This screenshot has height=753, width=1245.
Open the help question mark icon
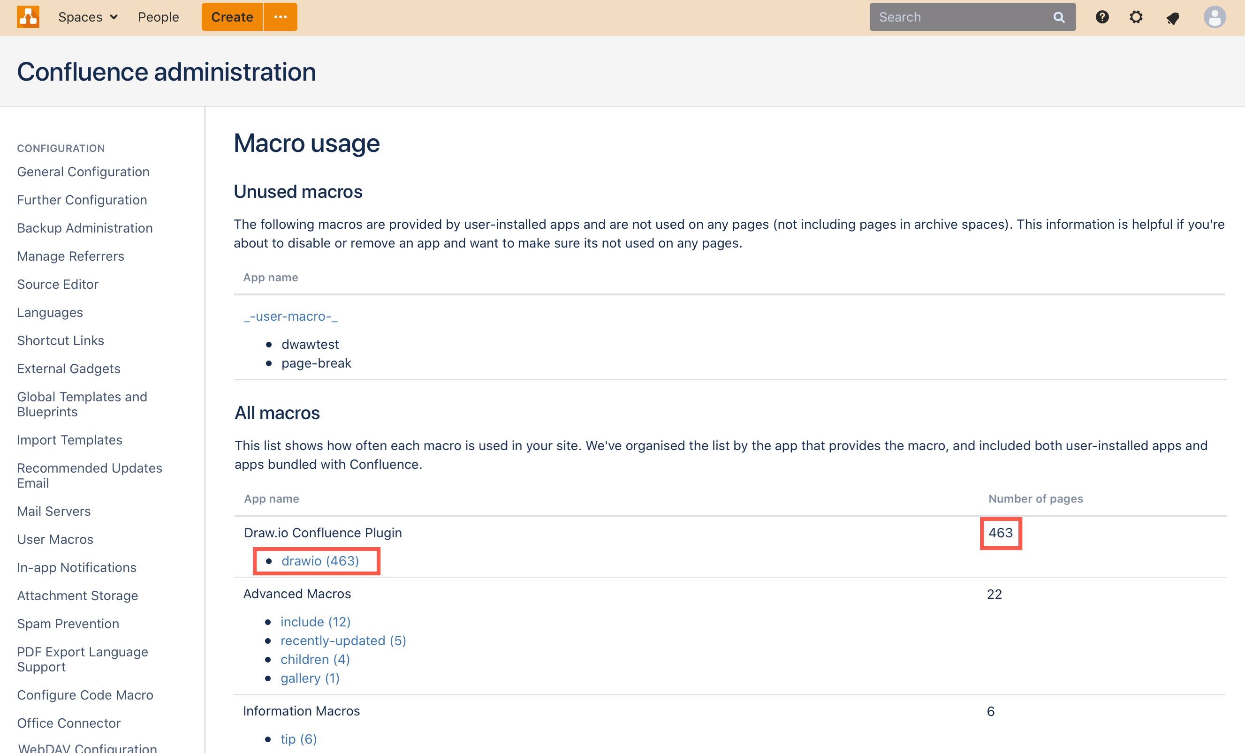[x=1101, y=17]
